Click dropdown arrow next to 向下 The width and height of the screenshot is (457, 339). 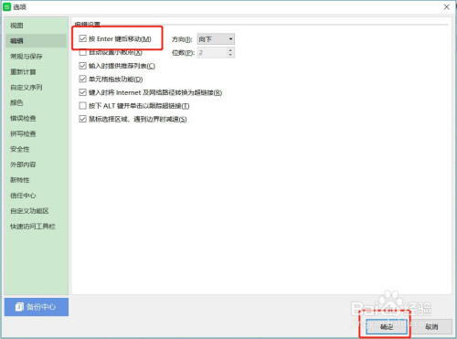pos(230,39)
